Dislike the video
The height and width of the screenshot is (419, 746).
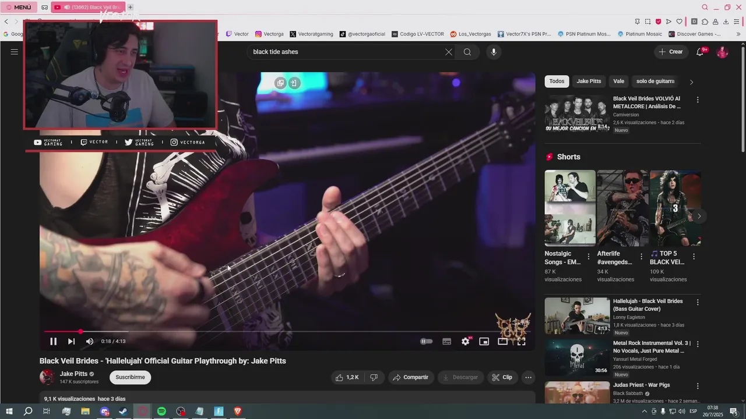374,377
